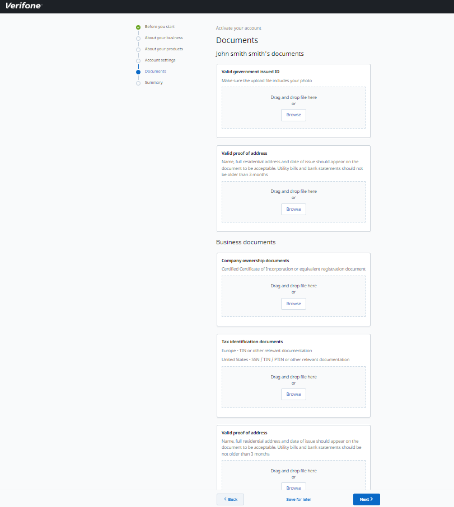Browse for Company ownership documents

293,304
